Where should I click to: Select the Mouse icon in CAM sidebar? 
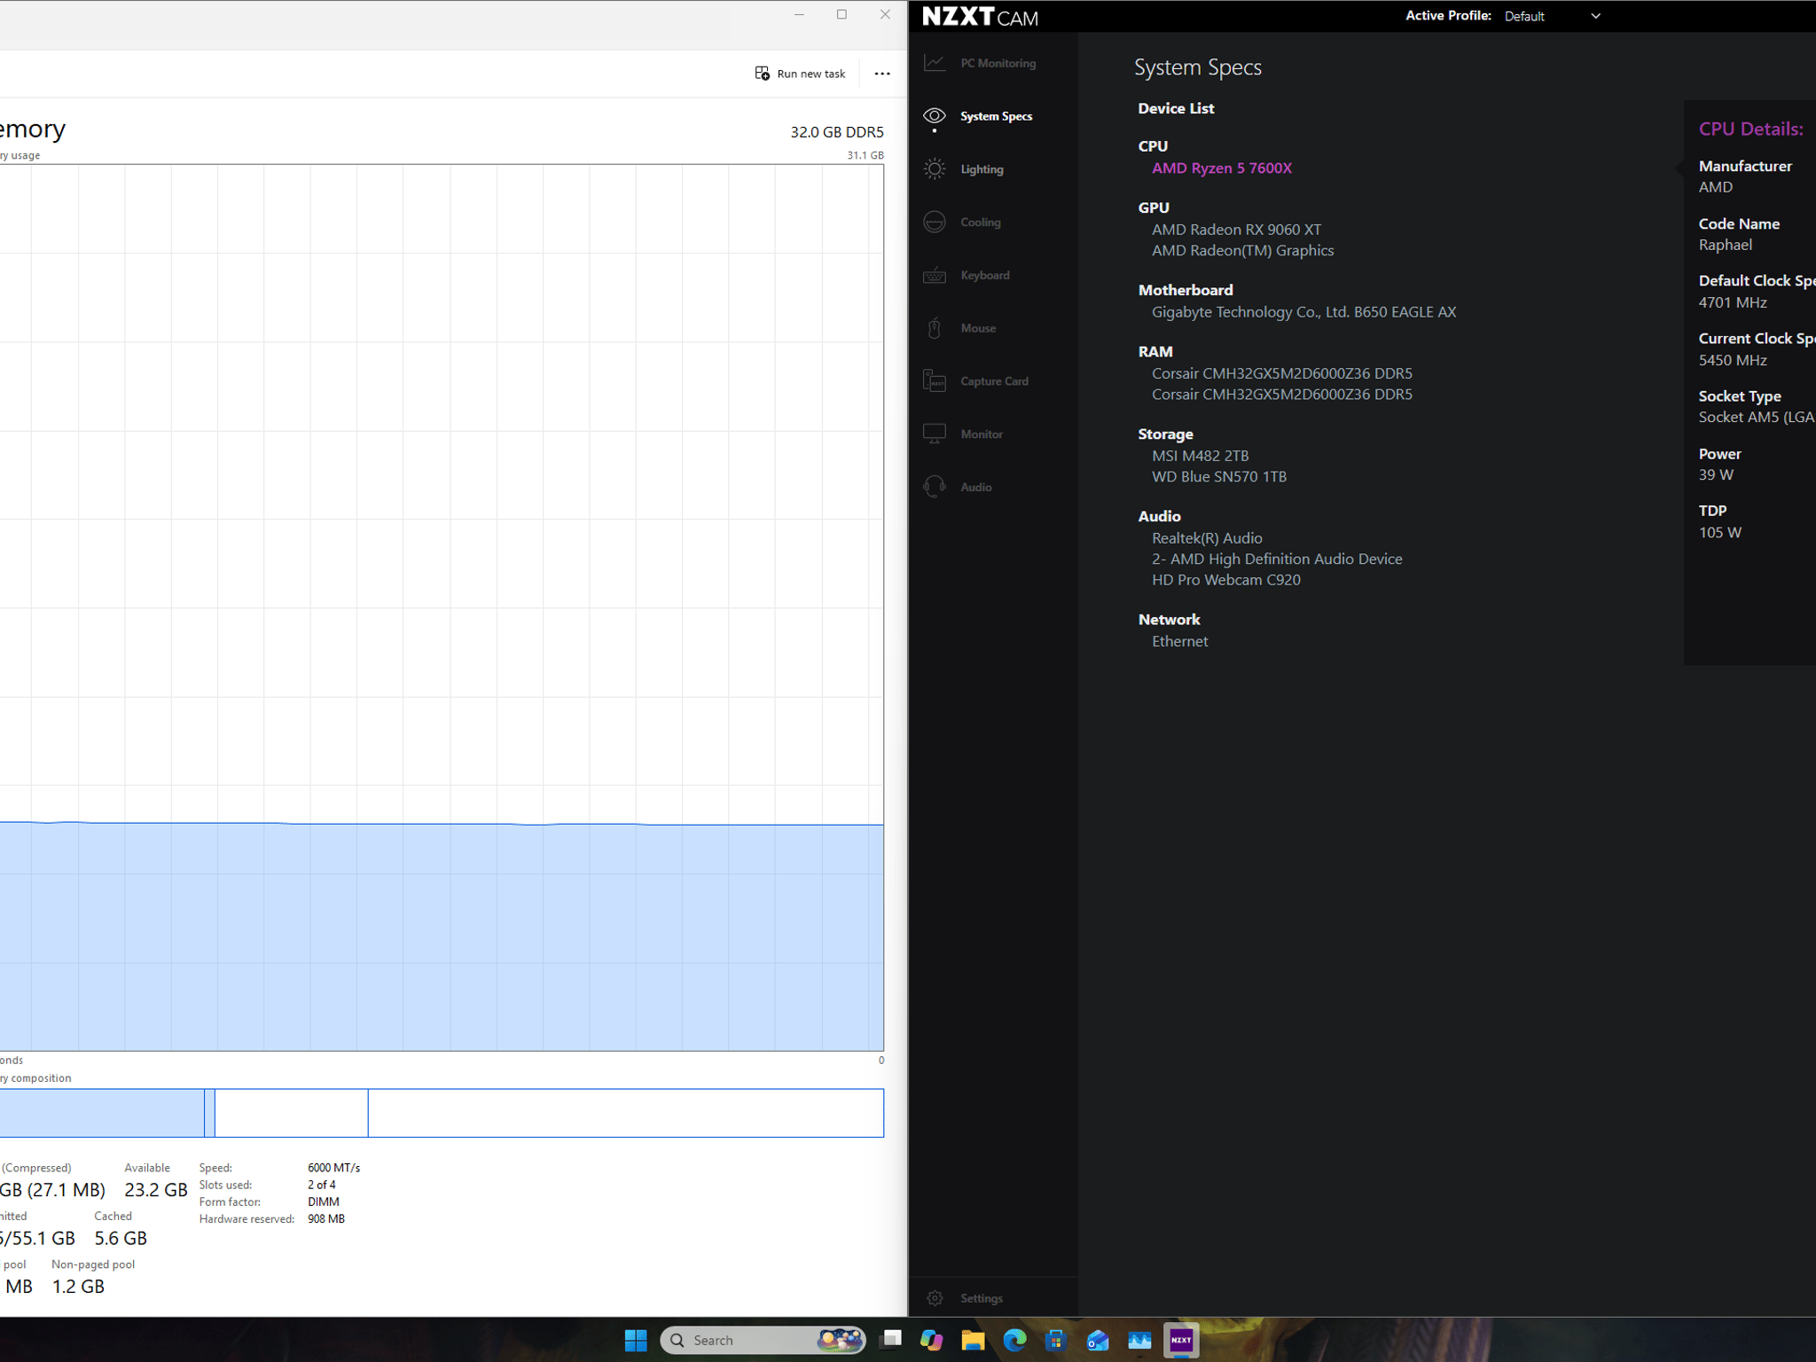934,328
